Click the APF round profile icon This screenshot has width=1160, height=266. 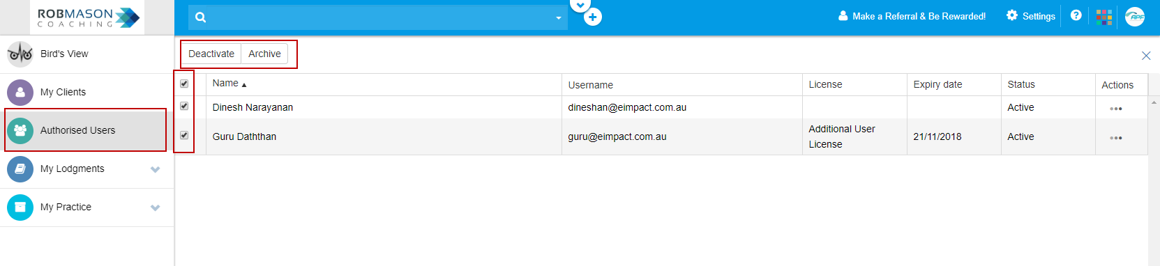point(1135,17)
